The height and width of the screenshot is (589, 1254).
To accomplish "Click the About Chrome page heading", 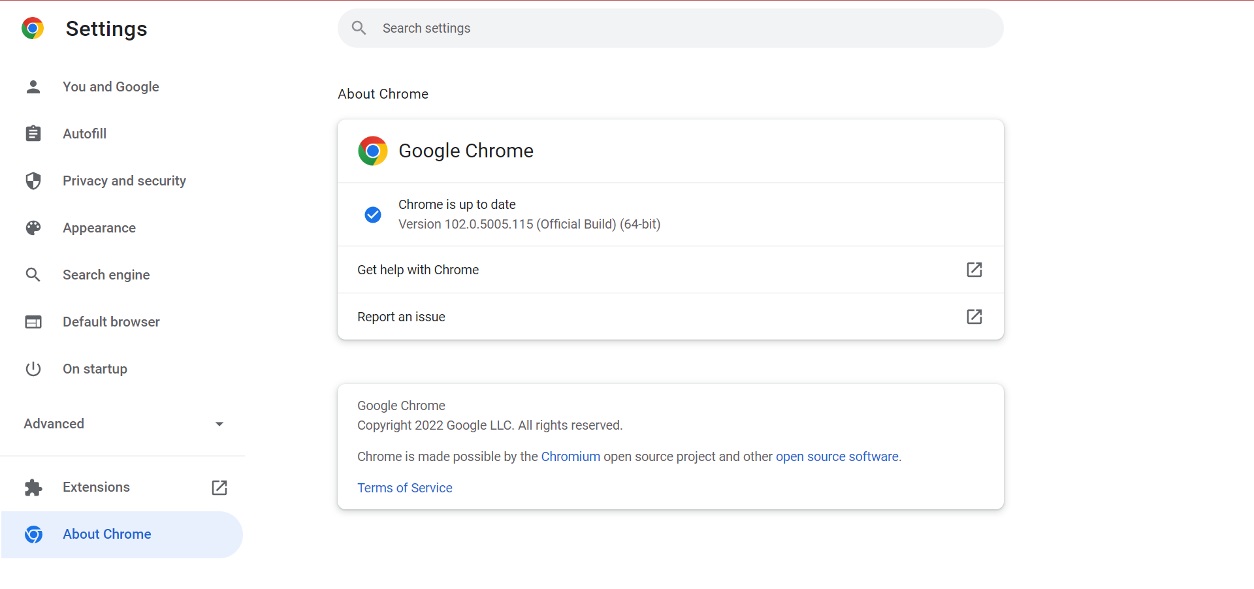I will 383,94.
